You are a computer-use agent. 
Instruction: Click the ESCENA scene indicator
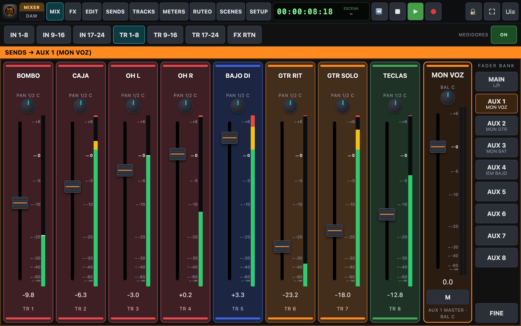coord(351,11)
